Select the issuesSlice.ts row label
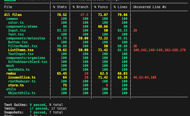The width and height of the screenshot is (190, 116). pos(22,77)
